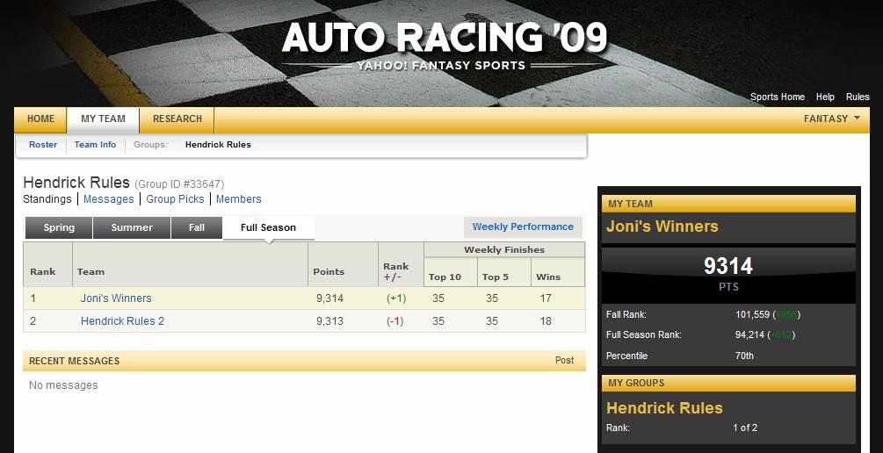Select the MY TEAM tab
883x453 pixels.
(x=103, y=119)
